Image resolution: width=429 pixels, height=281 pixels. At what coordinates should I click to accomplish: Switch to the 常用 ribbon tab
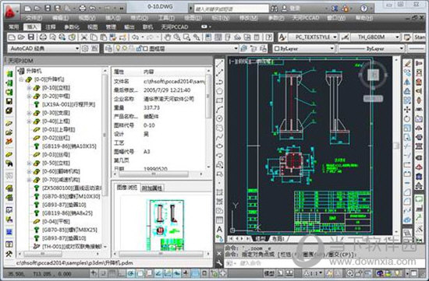(13, 26)
